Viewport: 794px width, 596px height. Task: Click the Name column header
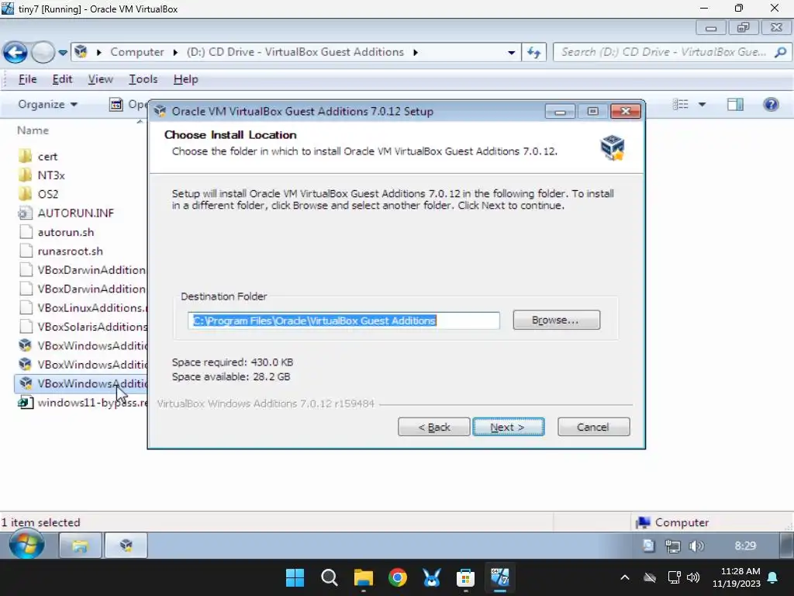(33, 130)
